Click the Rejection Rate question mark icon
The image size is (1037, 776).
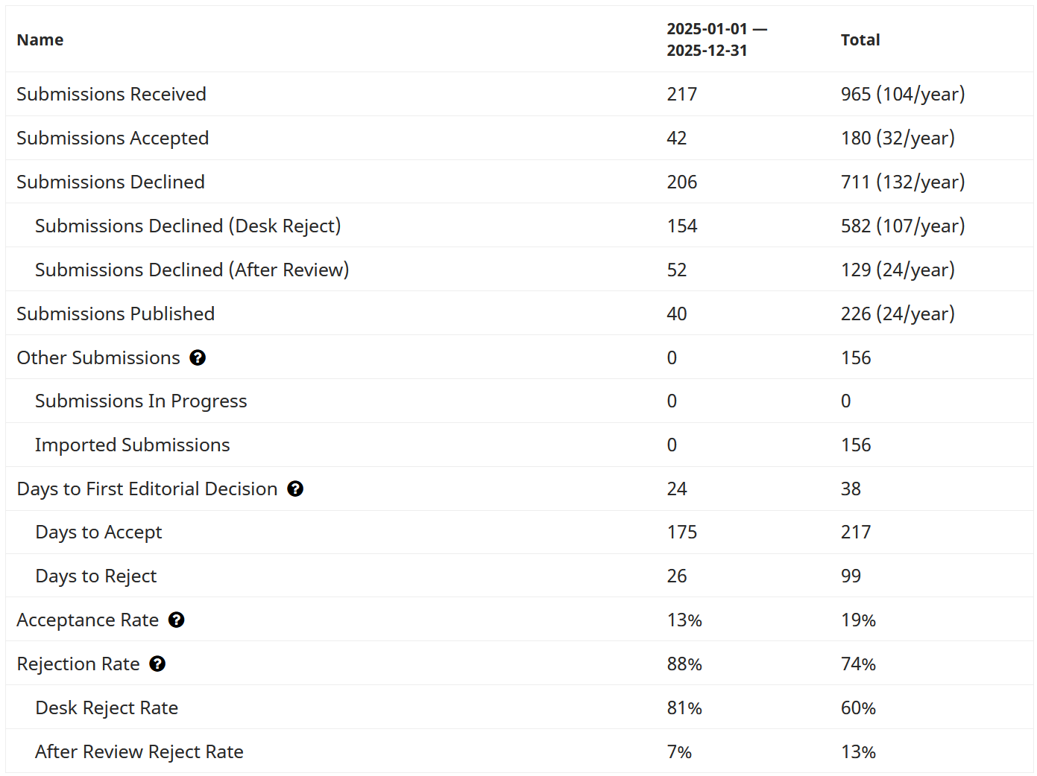point(157,664)
